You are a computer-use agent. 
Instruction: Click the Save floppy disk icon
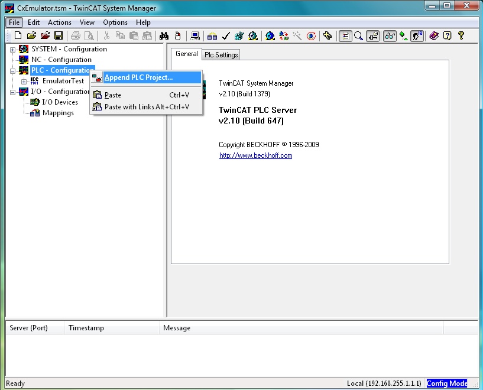coord(59,35)
